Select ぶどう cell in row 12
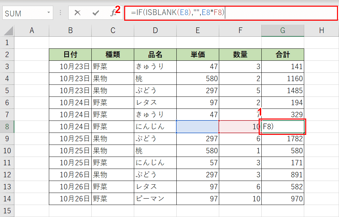Image resolution: width=339 pixels, height=217 pixels. pos(155,175)
